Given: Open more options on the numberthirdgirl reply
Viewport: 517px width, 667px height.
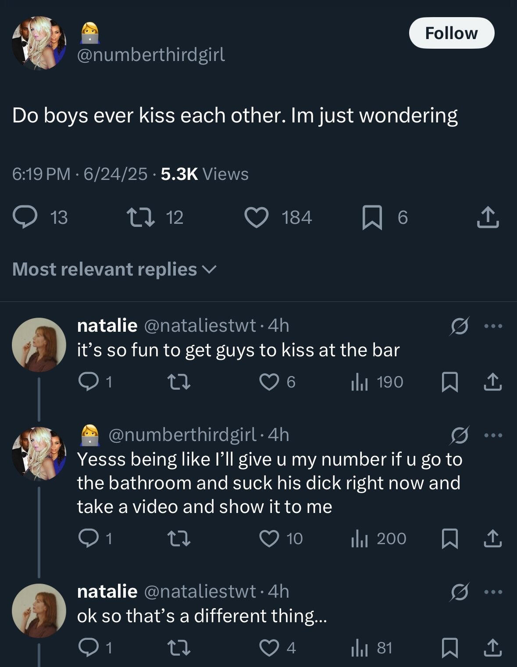Looking at the screenshot, I should (x=495, y=436).
